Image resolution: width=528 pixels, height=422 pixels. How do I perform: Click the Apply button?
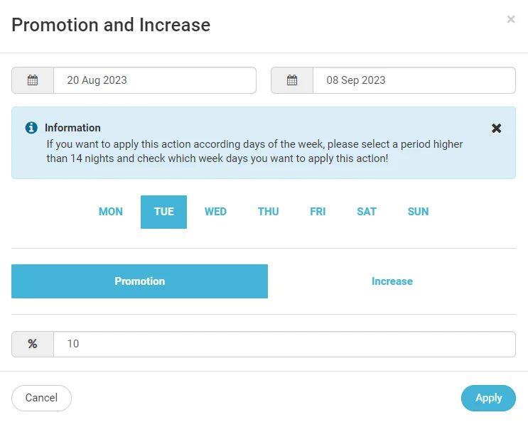click(488, 398)
